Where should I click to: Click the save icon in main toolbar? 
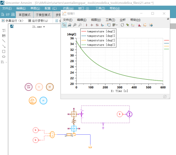point(13,14)
